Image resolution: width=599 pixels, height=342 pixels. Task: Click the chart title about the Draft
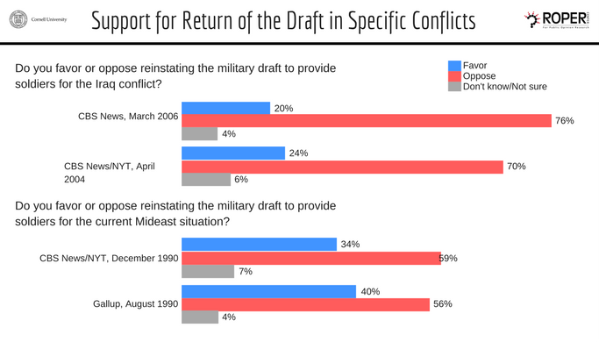click(283, 21)
